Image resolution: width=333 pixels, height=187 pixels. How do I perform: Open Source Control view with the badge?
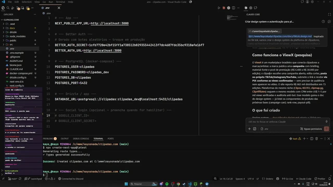coord(18,8)
